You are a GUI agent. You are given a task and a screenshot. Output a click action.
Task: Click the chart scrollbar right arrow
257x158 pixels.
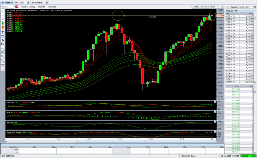(x=215, y=142)
